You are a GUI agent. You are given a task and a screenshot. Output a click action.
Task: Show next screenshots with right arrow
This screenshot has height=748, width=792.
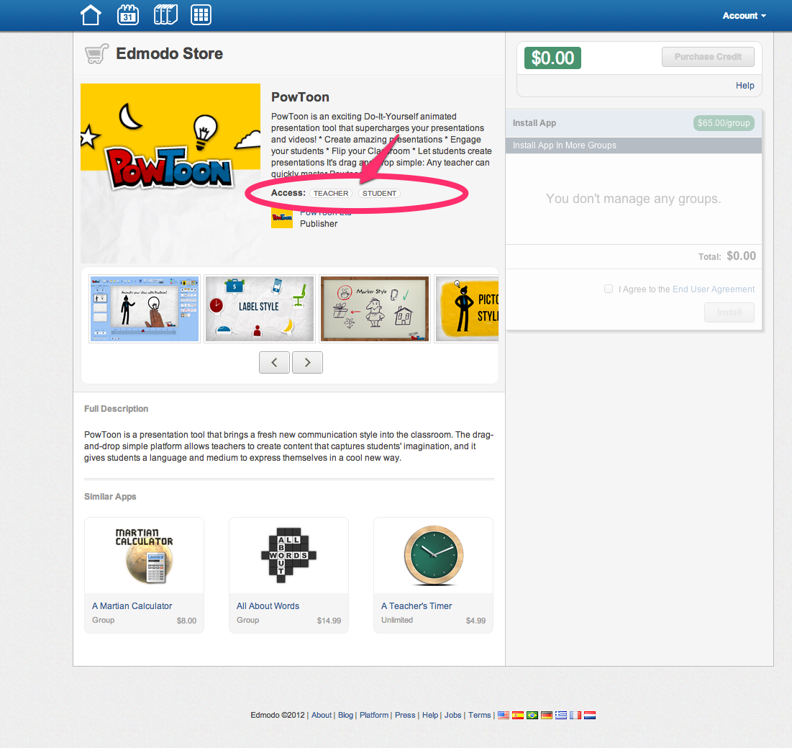coord(308,363)
